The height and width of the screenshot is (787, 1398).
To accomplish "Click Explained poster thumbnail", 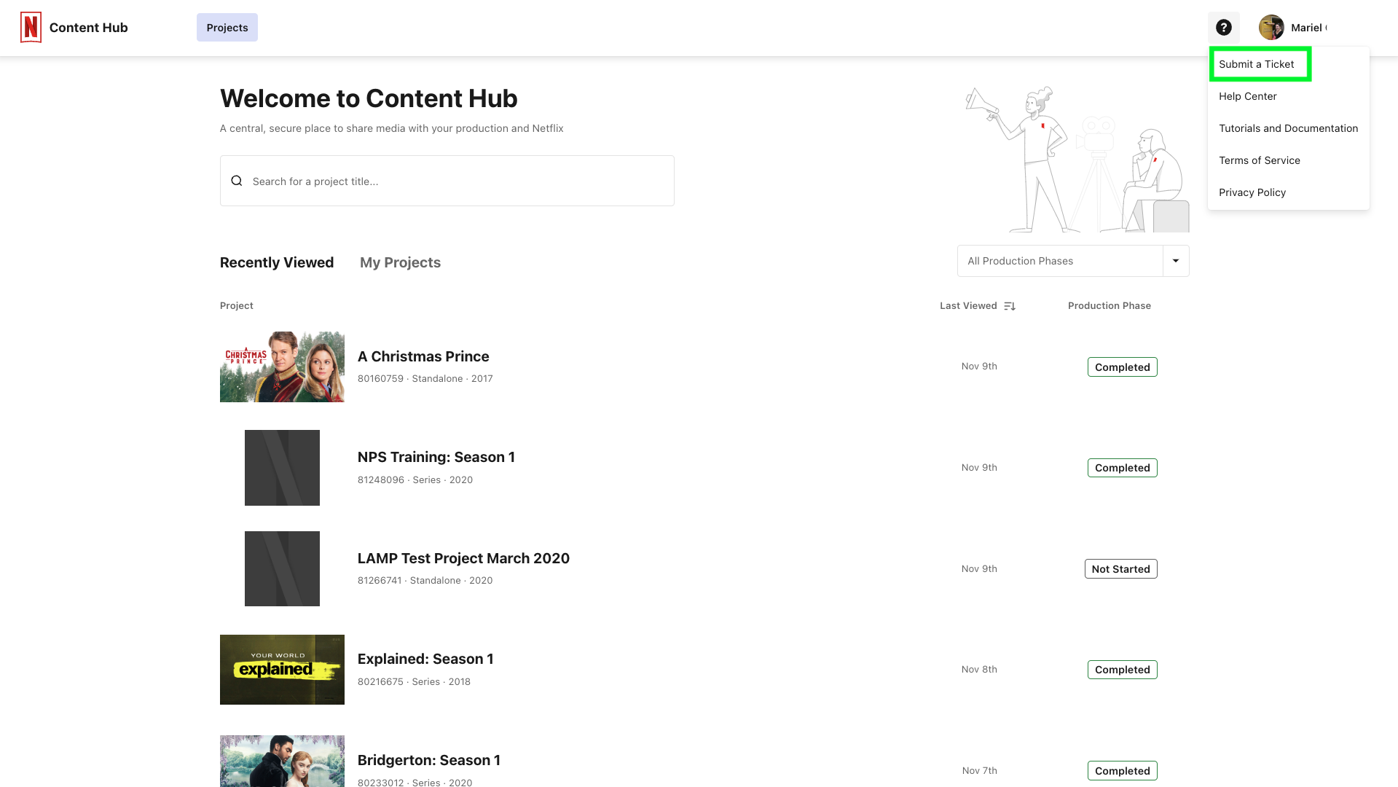I will pyautogui.click(x=282, y=670).
